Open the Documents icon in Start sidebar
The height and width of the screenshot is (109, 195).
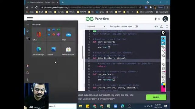28,73
